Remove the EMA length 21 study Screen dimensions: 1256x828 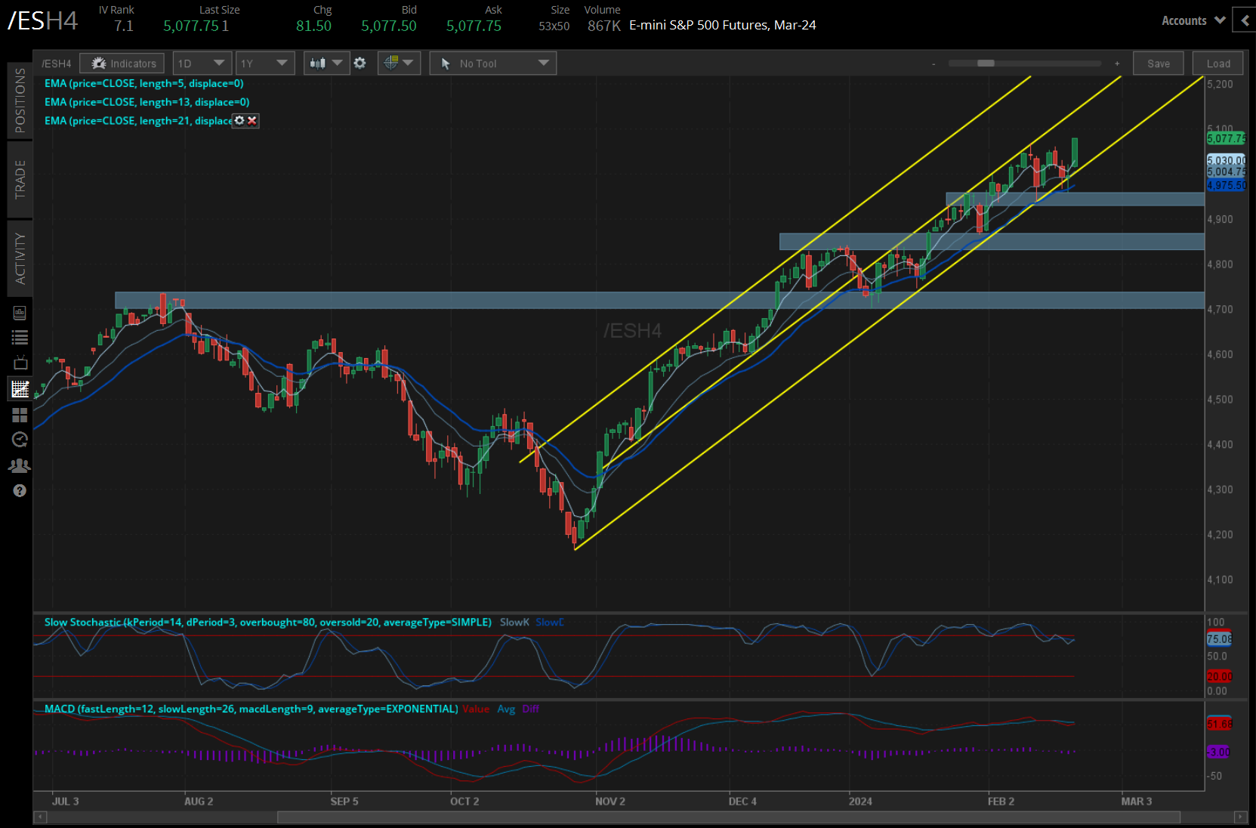click(x=252, y=121)
